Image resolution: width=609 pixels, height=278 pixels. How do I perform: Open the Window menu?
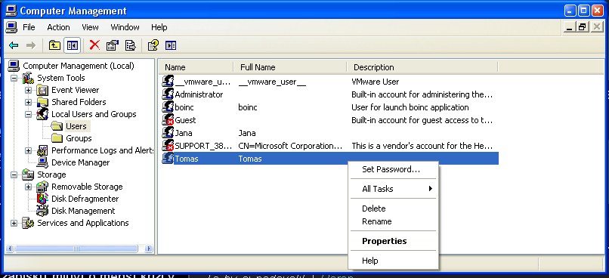point(125,27)
